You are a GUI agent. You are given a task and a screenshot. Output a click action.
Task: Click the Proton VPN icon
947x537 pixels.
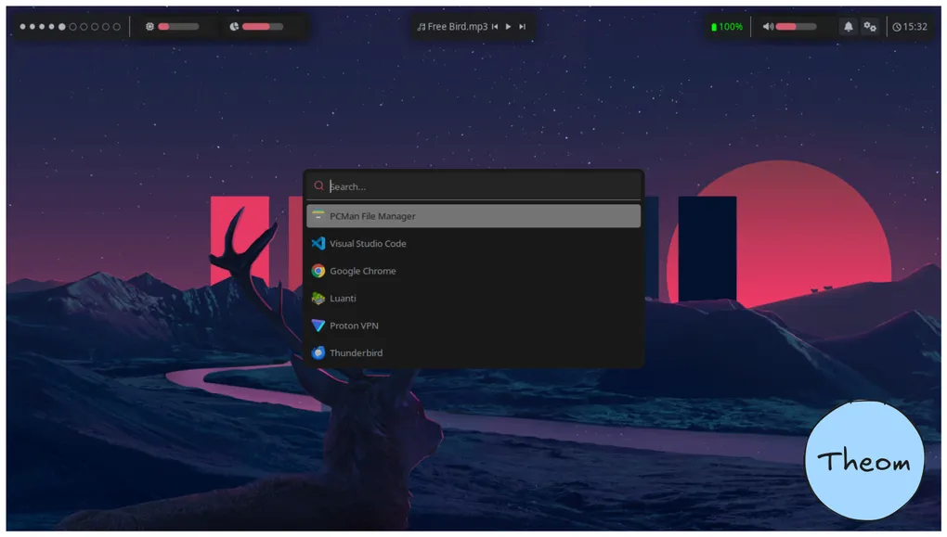pyautogui.click(x=318, y=326)
